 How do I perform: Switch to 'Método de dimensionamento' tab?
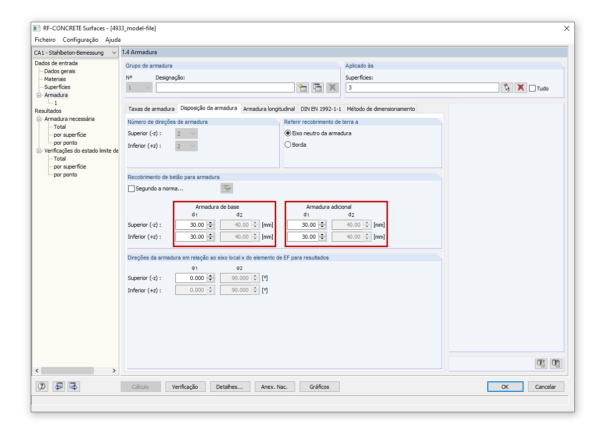coord(381,109)
